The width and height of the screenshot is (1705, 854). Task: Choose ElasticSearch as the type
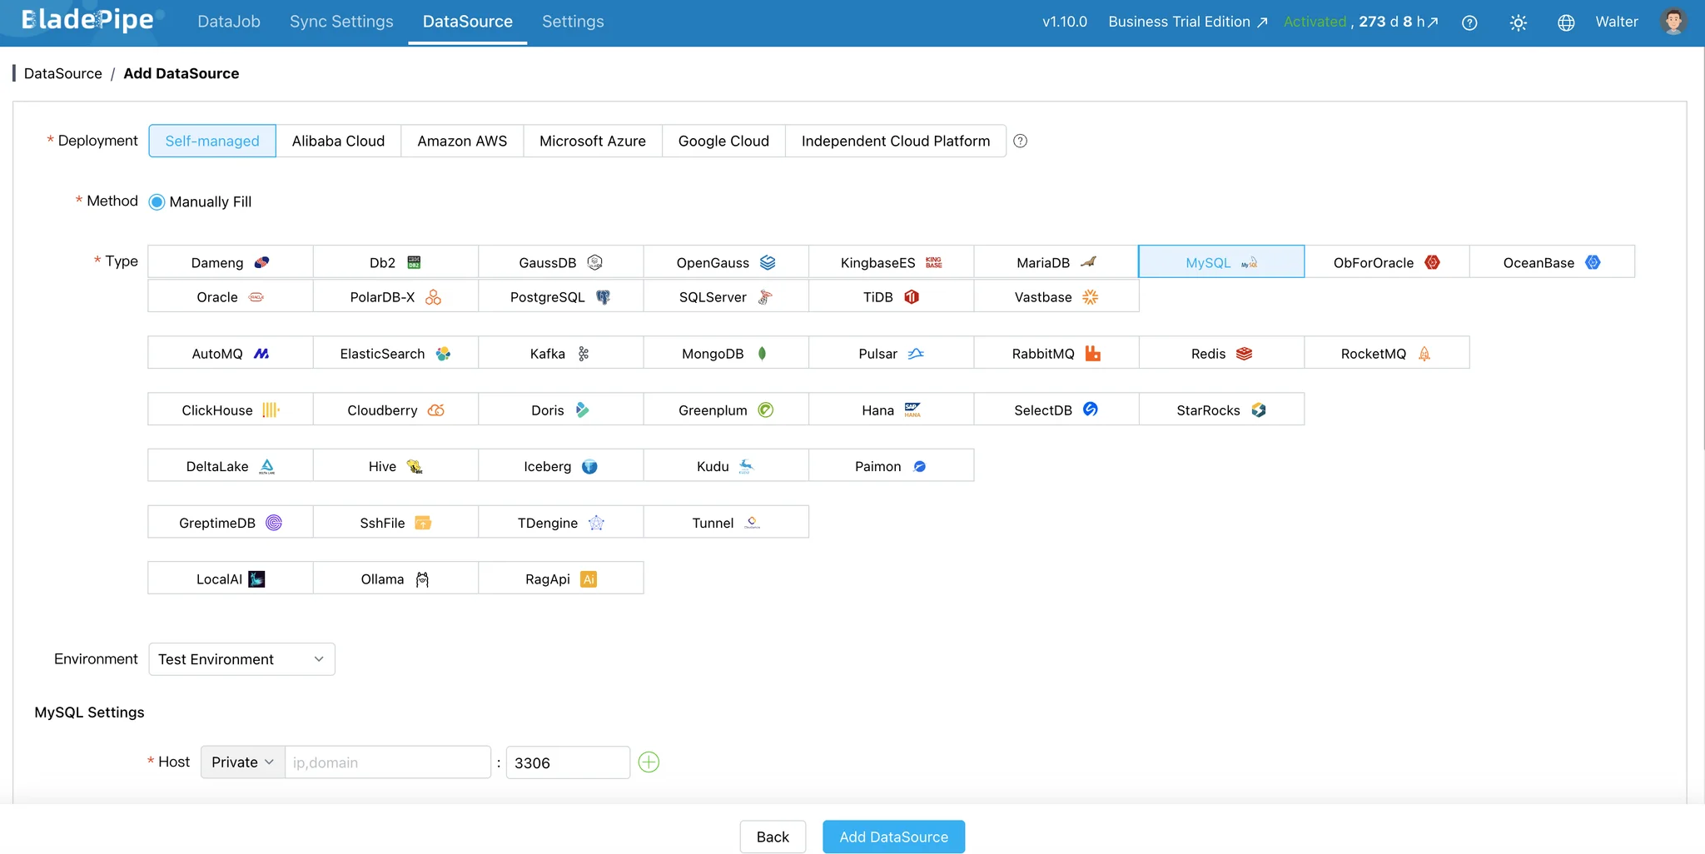395,354
